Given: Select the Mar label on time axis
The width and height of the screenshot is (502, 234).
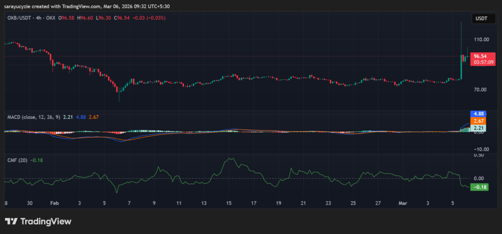Looking at the screenshot, I should click(x=403, y=203).
